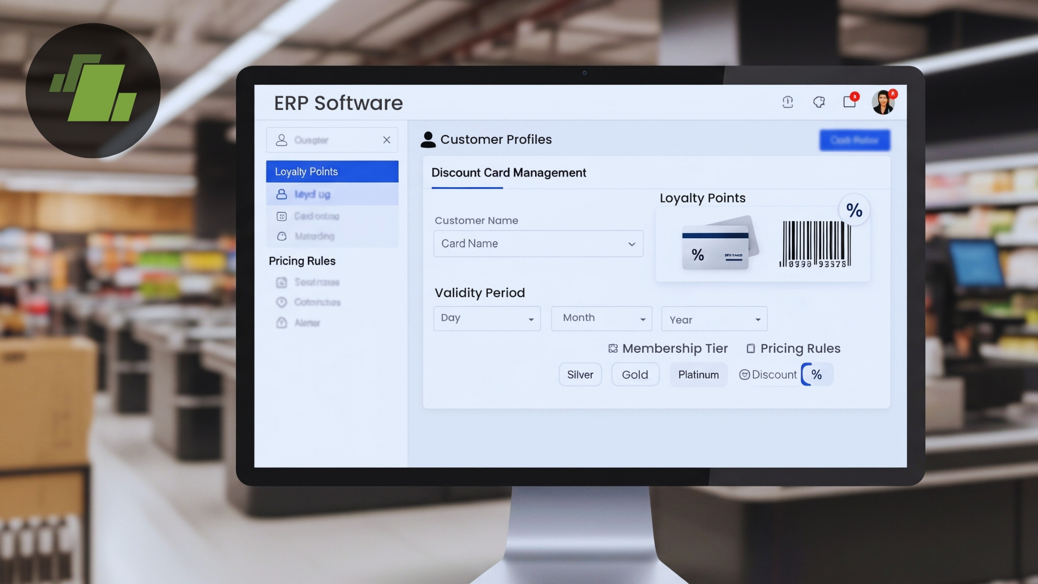The image size is (1038, 584).
Task: Switch to the Discount Card Management tab
Action: pos(509,172)
